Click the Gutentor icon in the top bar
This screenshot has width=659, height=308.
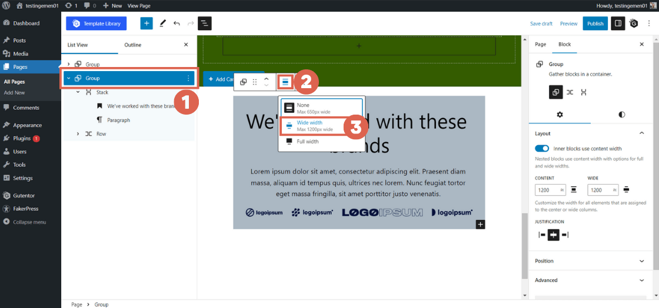click(634, 24)
